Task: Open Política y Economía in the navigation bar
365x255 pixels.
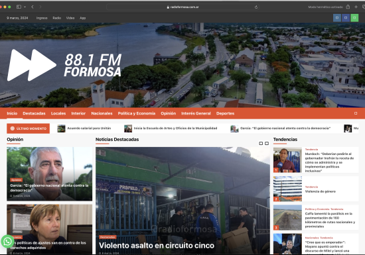Action: [137, 113]
